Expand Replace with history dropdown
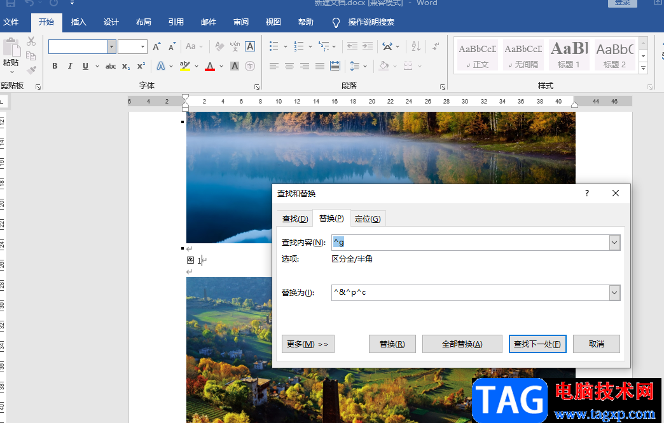This screenshot has height=423, width=664. click(614, 293)
